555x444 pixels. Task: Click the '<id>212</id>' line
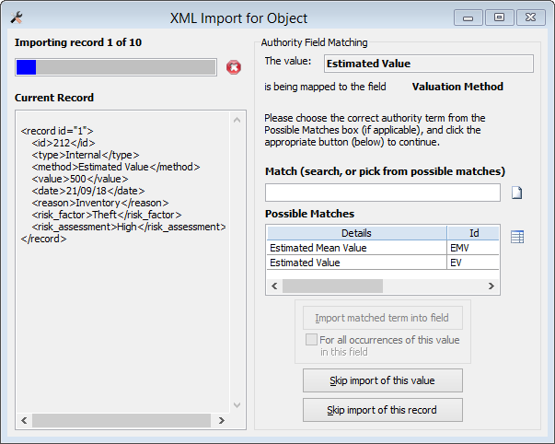pos(64,143)
